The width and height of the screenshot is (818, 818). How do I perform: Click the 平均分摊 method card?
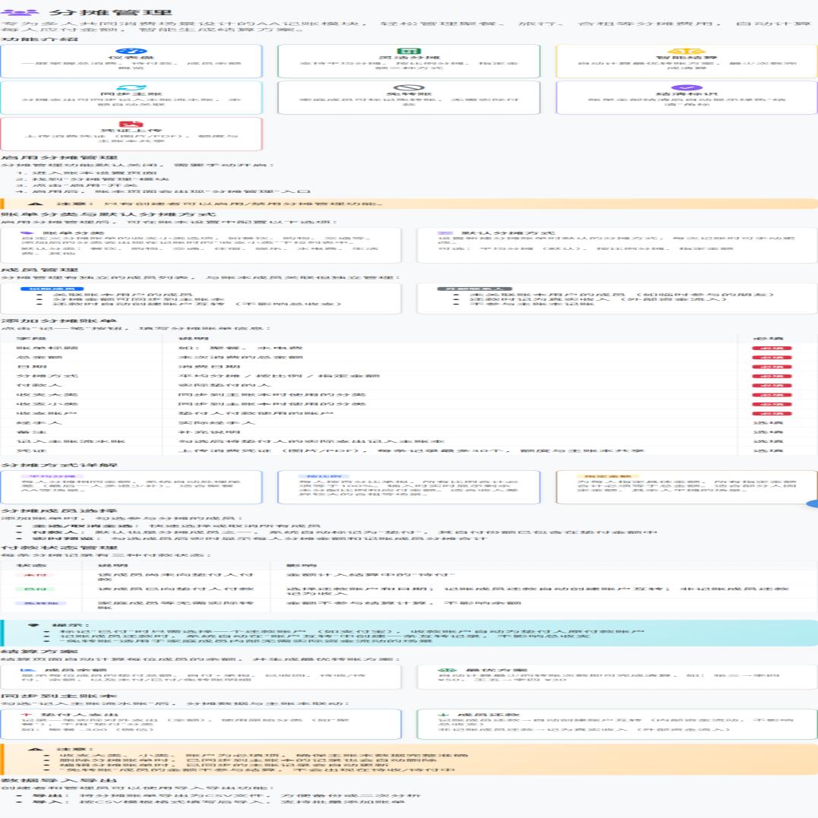(x=131, y=487)
